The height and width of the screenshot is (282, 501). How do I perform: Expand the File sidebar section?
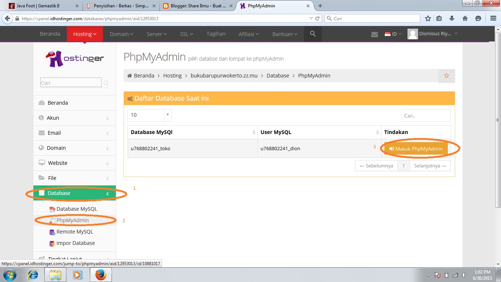[x=74, y=178]
